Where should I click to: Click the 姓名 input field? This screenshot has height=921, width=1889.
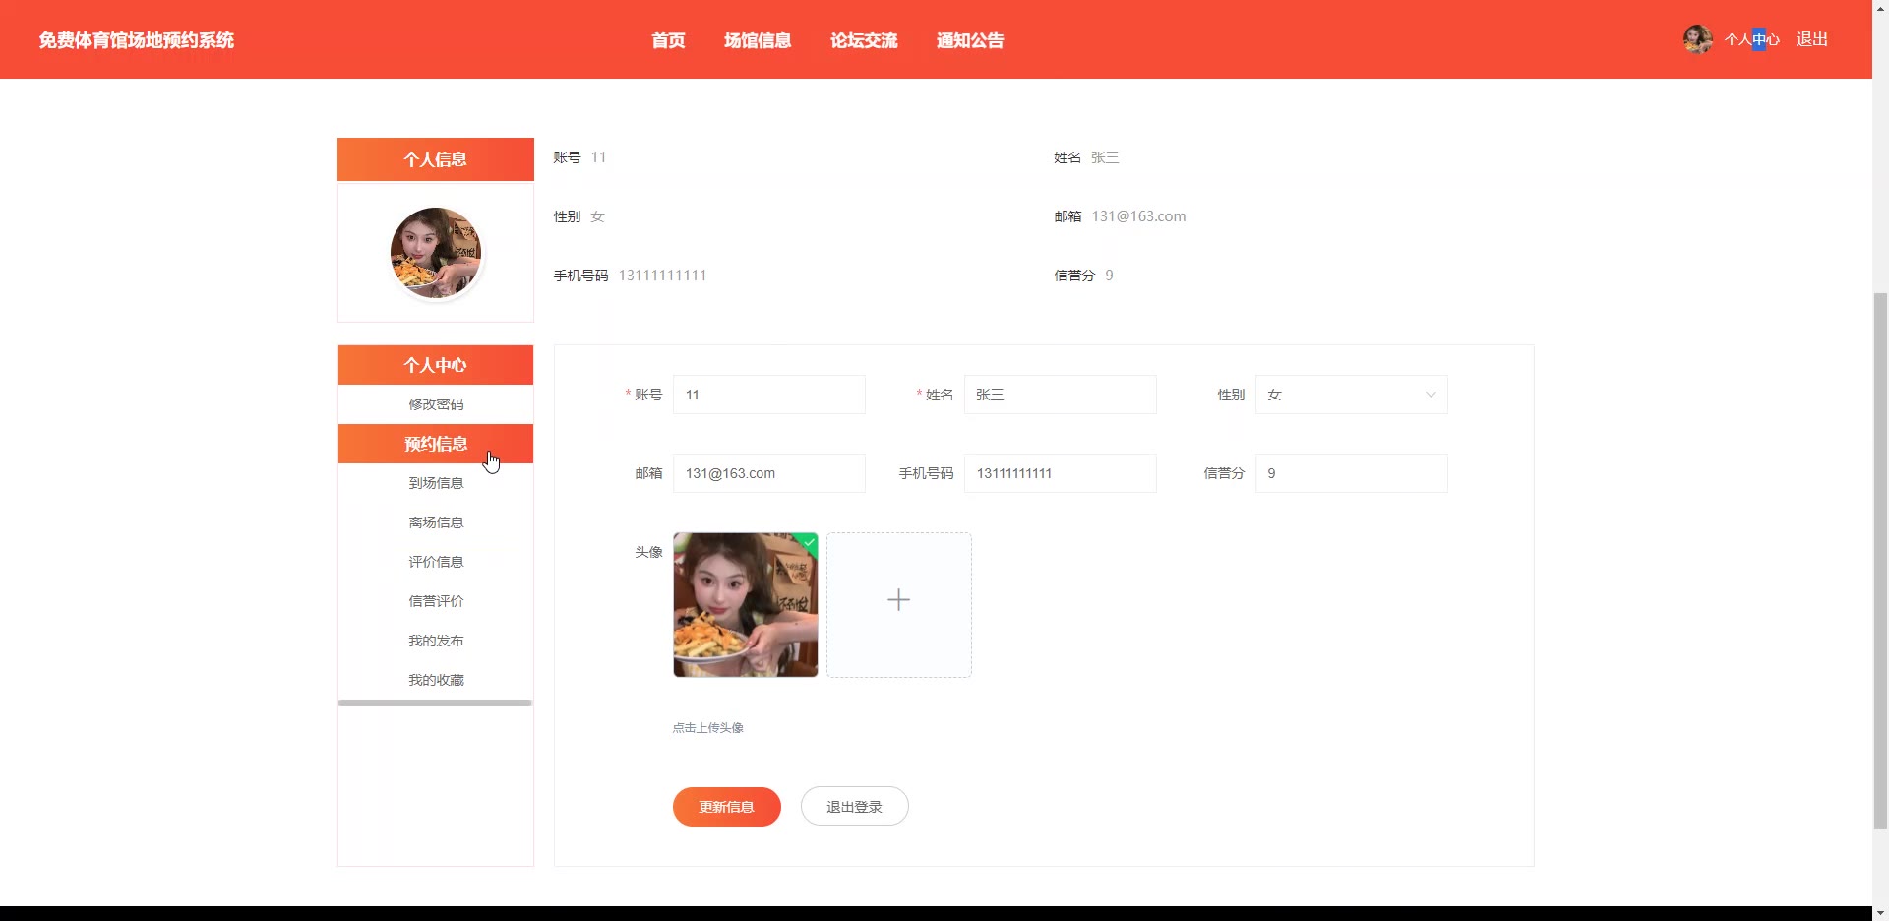click(x=1061, y=395)
